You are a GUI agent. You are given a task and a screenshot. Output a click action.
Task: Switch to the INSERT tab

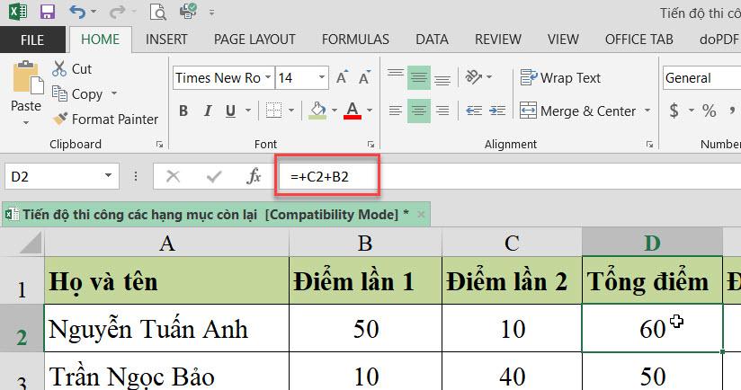coord(166,40)
